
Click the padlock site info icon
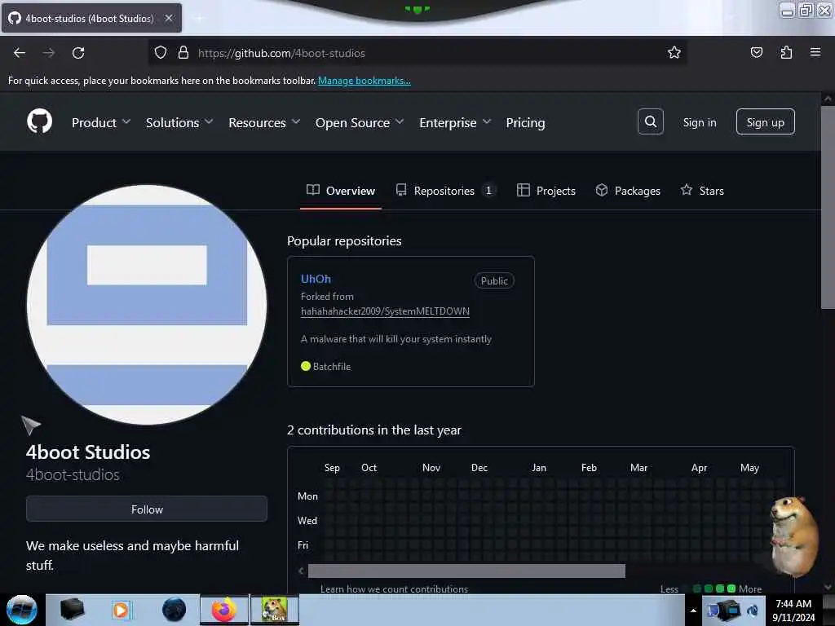pos(183,53)
